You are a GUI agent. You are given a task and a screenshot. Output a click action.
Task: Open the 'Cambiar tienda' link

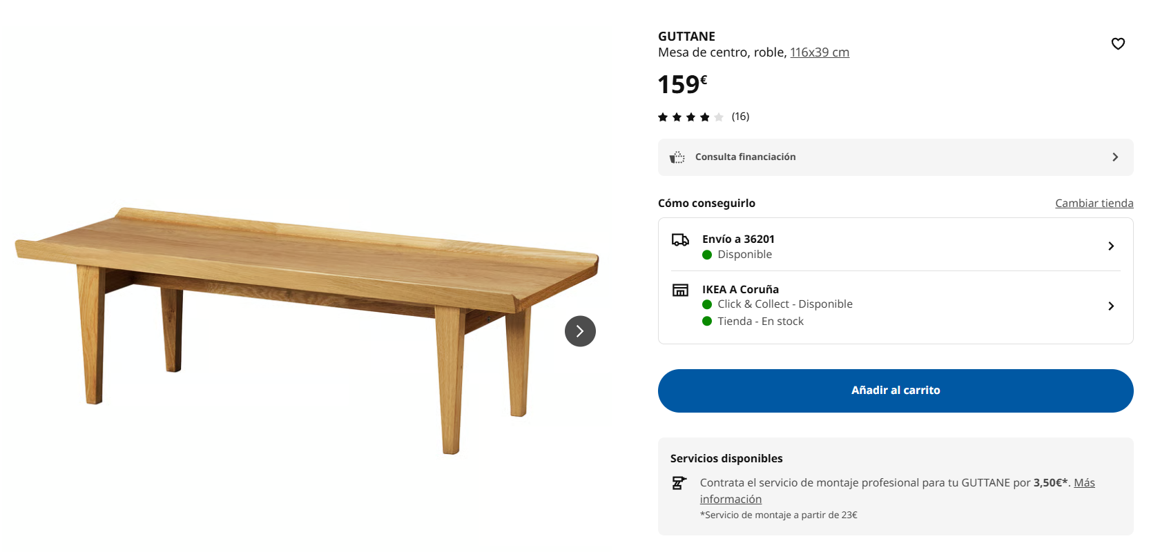1094,204
